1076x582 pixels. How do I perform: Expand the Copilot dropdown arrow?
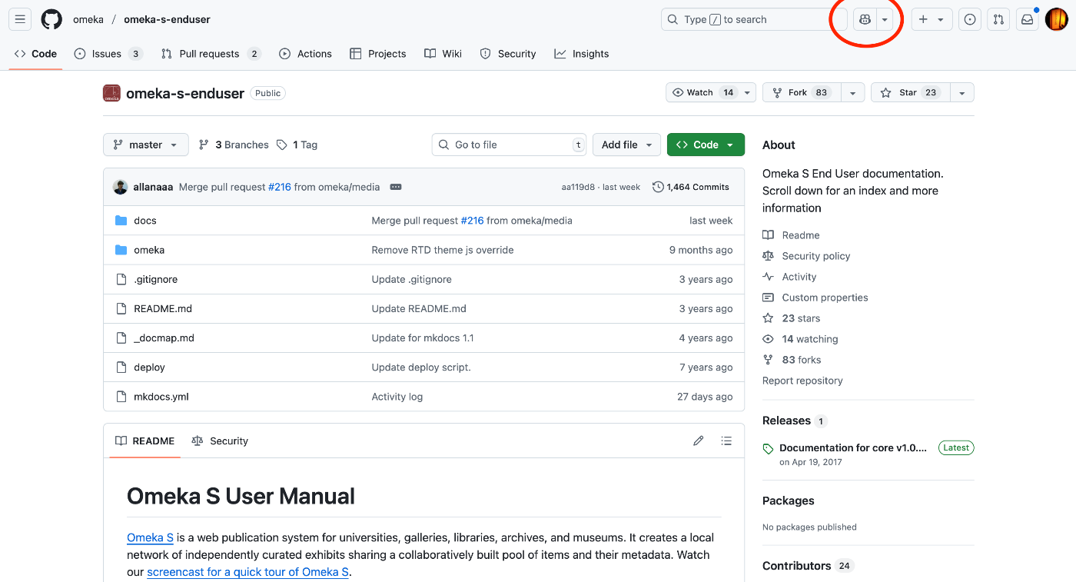click(x=885, y=19)
